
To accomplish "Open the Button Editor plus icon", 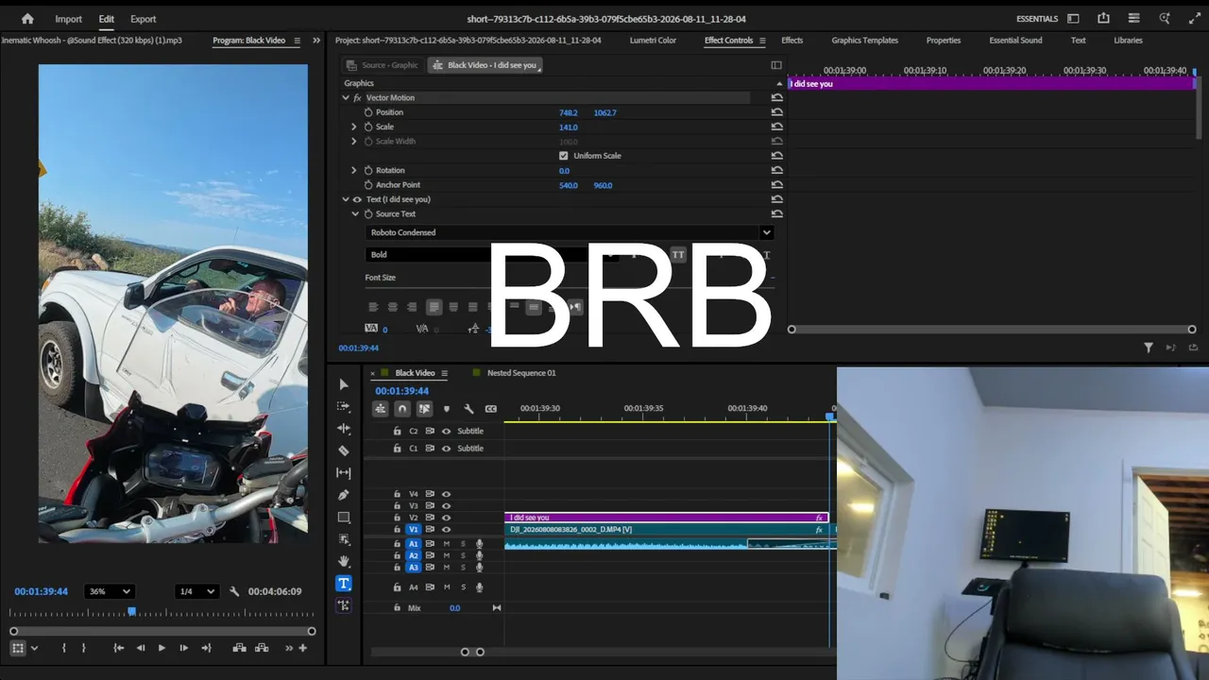I will point(302,648).
